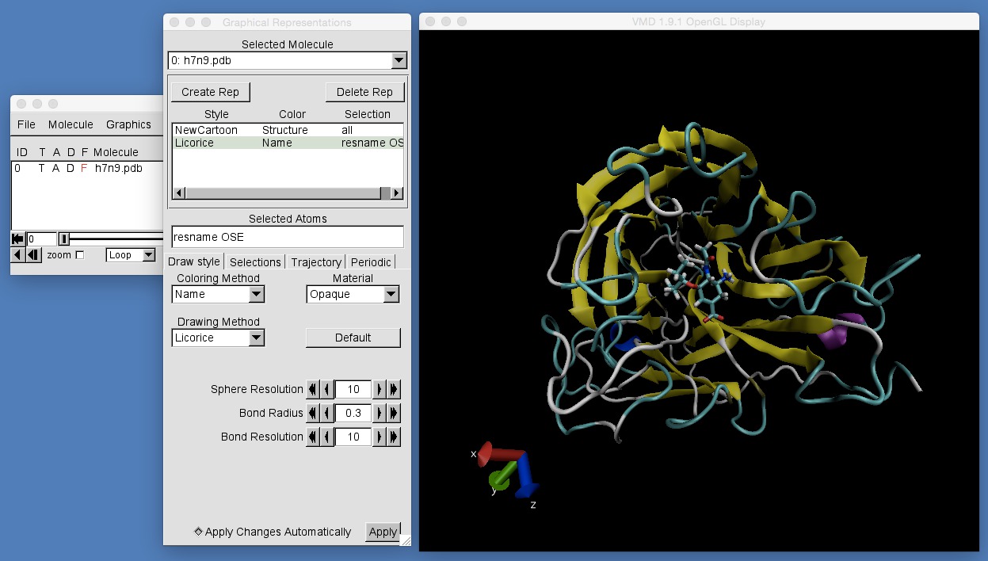Decrease Bond Resolution by small step
This screenshot has width=988, height=561.
coord(326,437)
